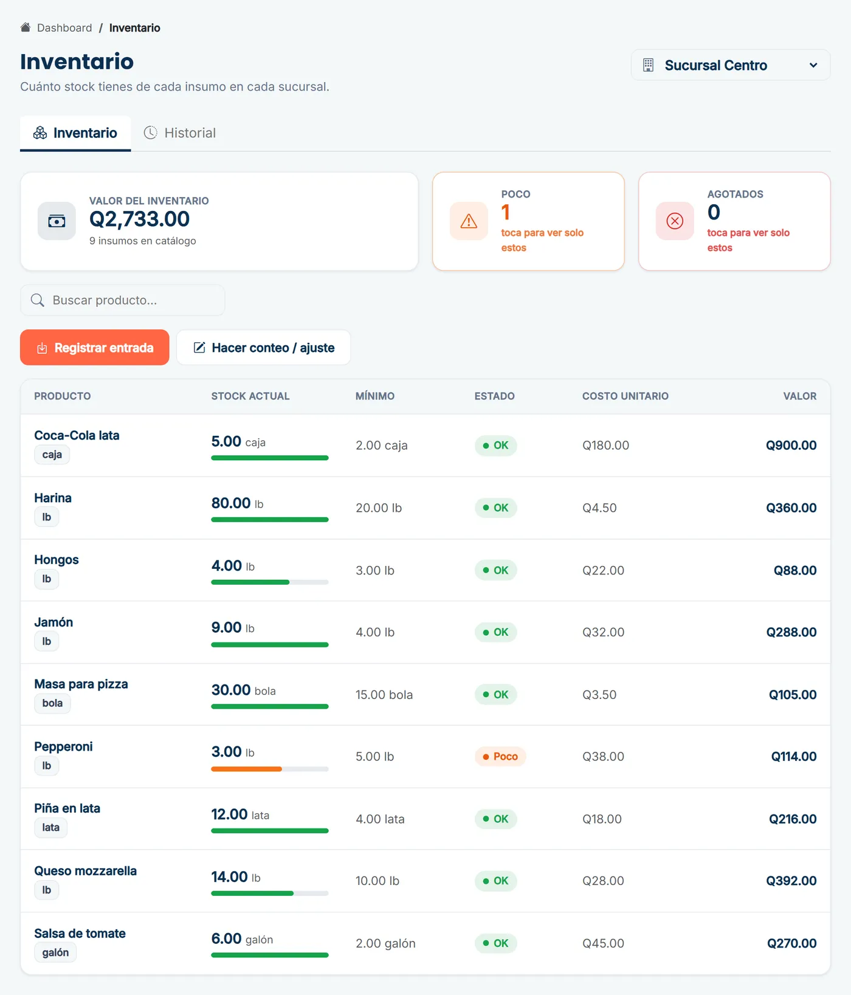Click the galón unit tag under Salsa de tomate
The height and width of the screenshot is (995, 851).
(x=55, y=952)
